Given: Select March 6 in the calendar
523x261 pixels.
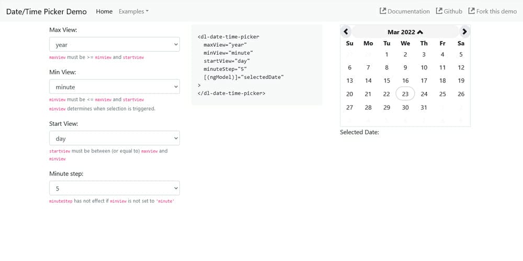Looking at the screenshot, I should pyautogui.click(x=349, y=67).
